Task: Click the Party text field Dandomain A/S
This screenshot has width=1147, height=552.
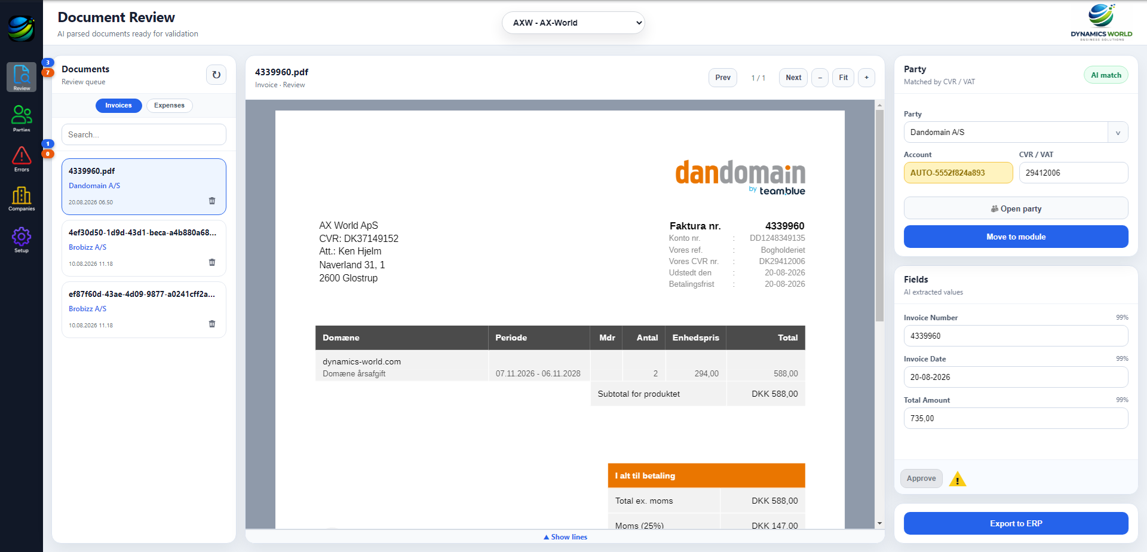Action: [x=1006, y=132]
